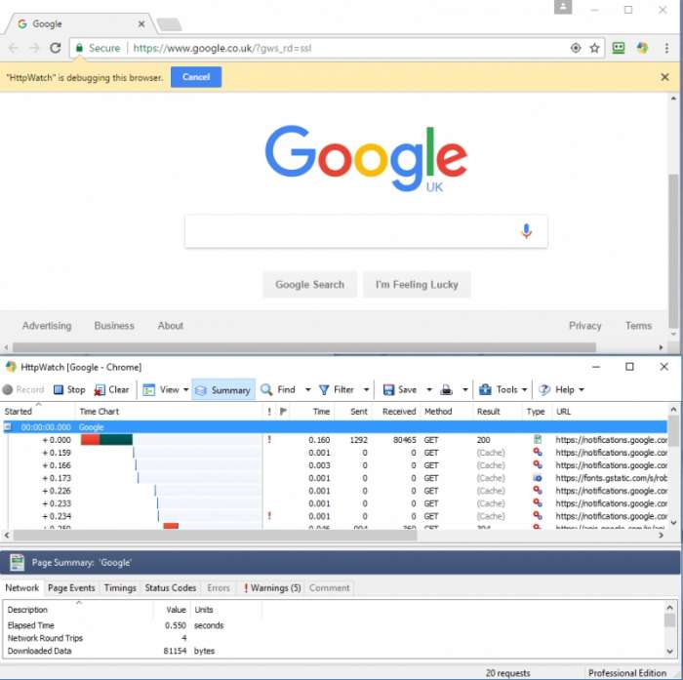Switch to the Network tab
The height and width of the screenshot is (680, 683).
click(21, 587)
